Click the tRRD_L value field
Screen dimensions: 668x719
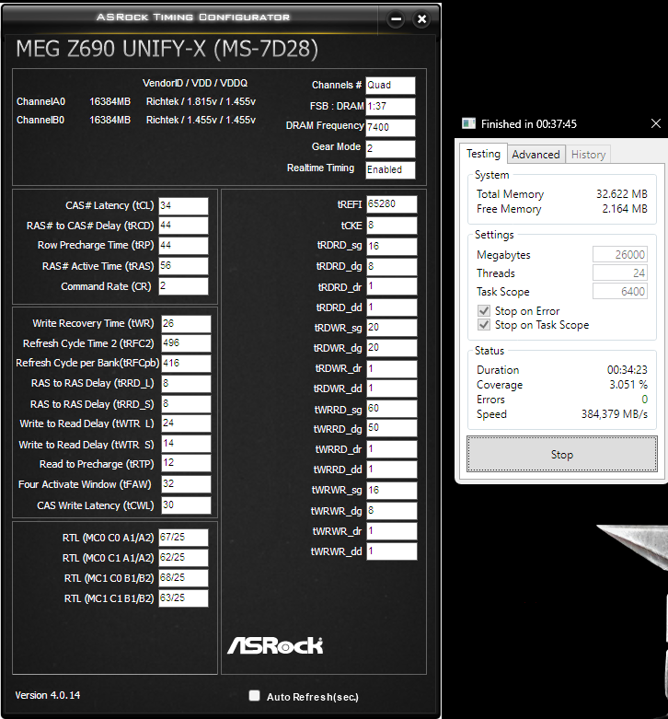pos(186,384)
